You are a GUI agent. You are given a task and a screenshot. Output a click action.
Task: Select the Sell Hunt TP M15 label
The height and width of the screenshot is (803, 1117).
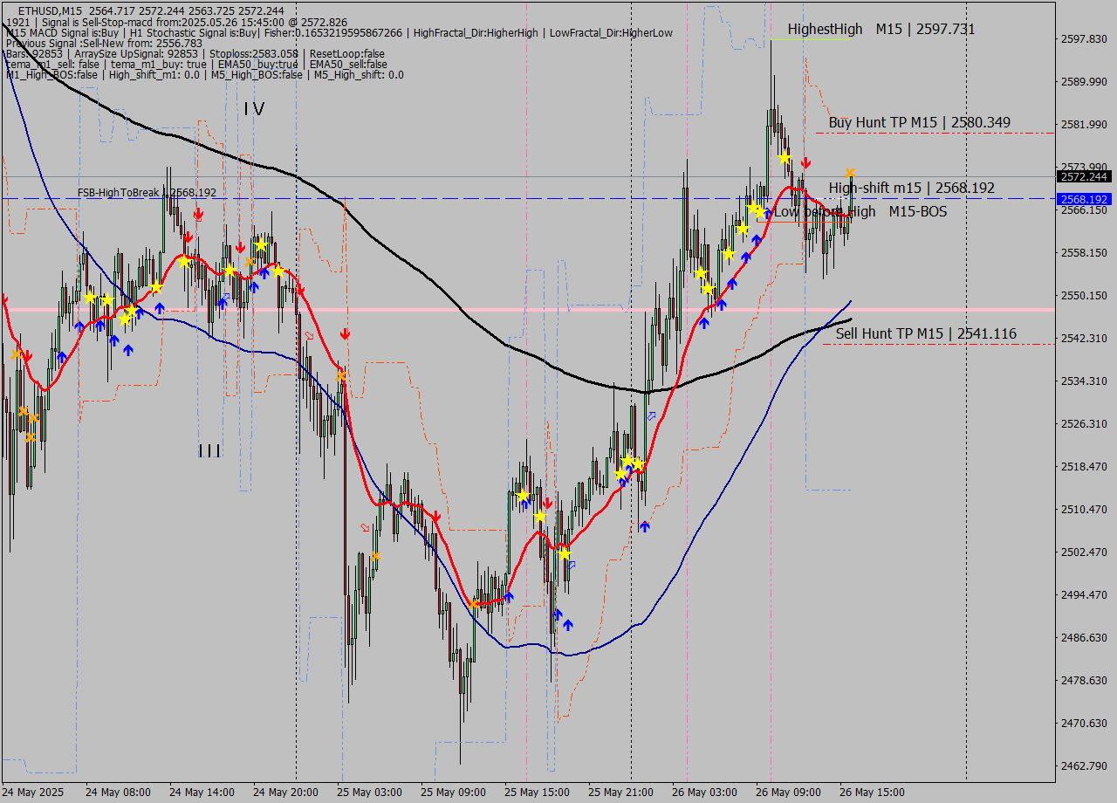coord(925,333)
